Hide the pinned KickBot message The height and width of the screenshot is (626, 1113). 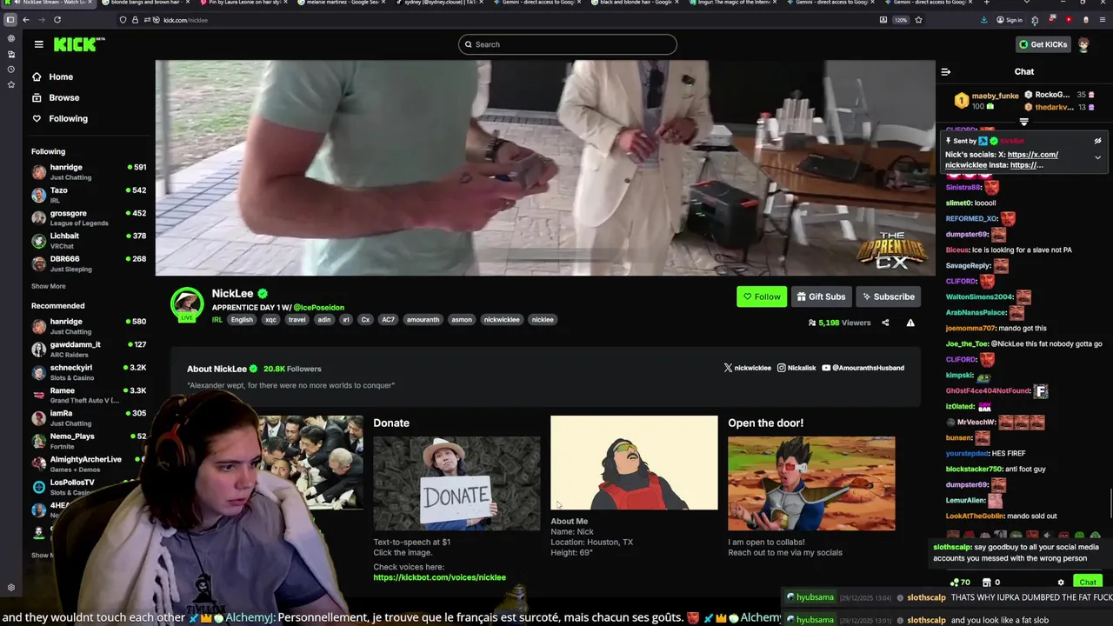coord(1097,141)
